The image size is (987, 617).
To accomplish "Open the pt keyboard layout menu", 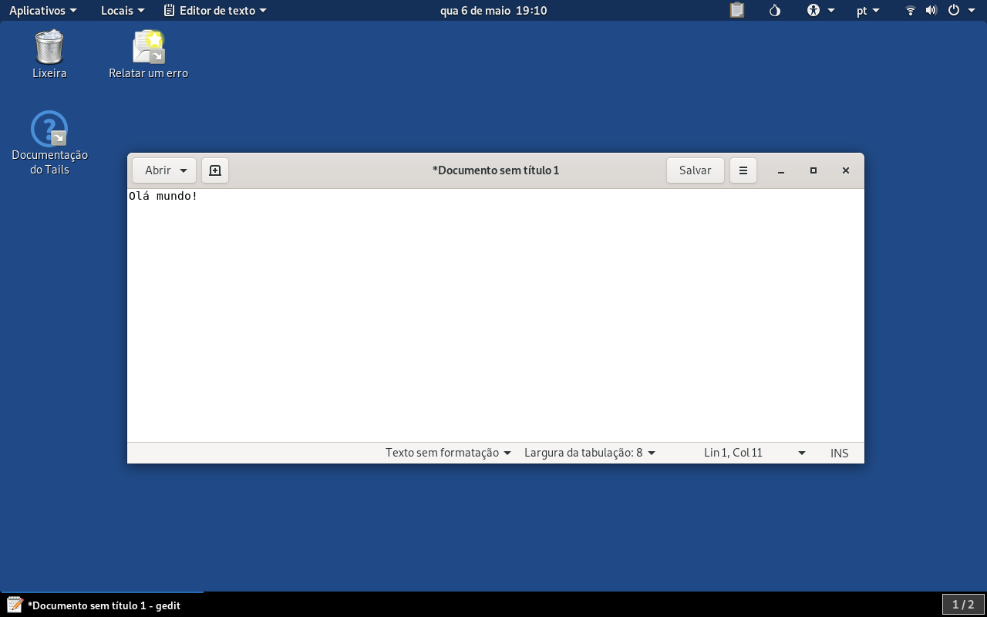I will click(x=867, y=10).
